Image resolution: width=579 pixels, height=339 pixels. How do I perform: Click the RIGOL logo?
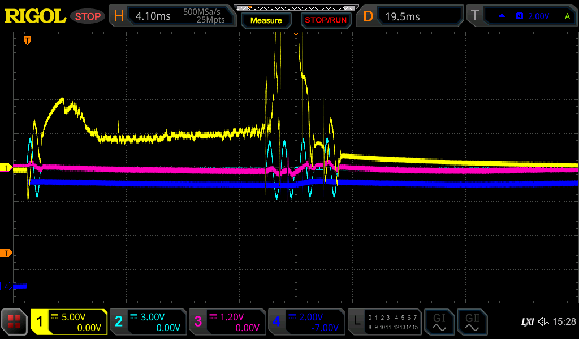pyautogui.click(x=35, y=16)
